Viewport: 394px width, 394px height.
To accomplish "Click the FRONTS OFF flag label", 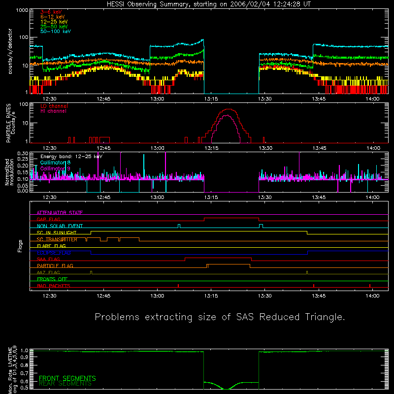I will [52, 279].
